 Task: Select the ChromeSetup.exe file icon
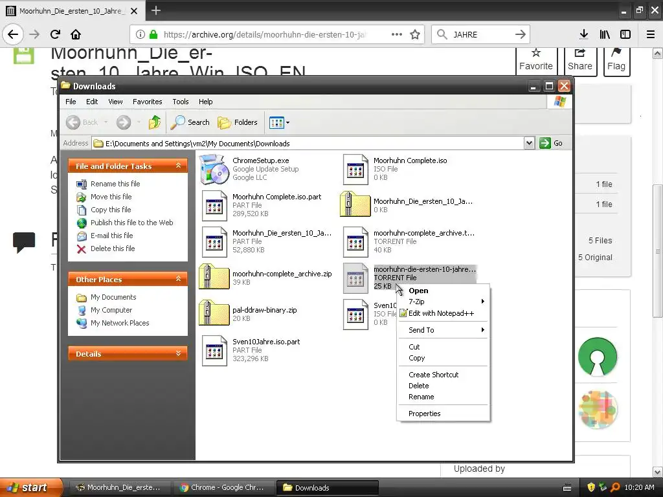click(x=214, y=169)
